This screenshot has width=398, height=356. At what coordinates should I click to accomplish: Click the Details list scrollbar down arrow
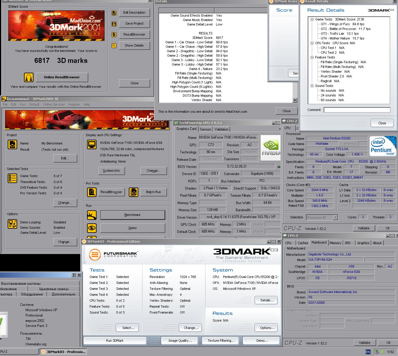point(295,100)
